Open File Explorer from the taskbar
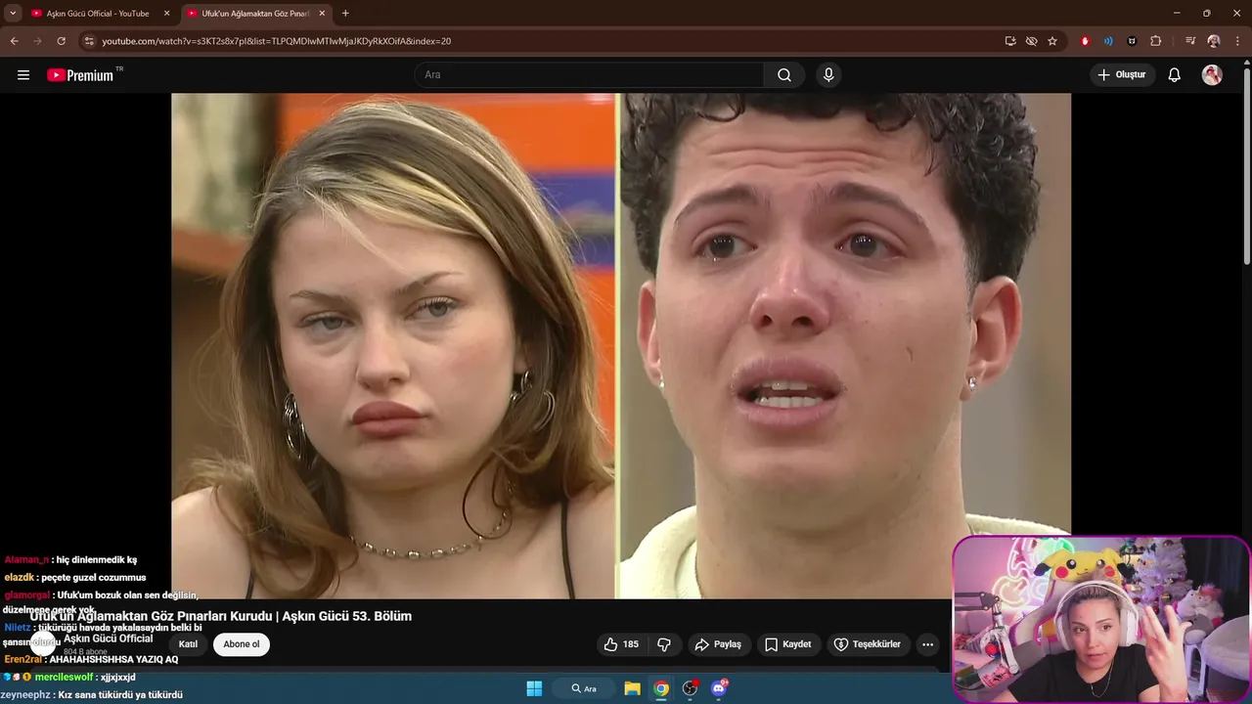The width and height of the screenshot is (1252, 704). pos(632,688)
